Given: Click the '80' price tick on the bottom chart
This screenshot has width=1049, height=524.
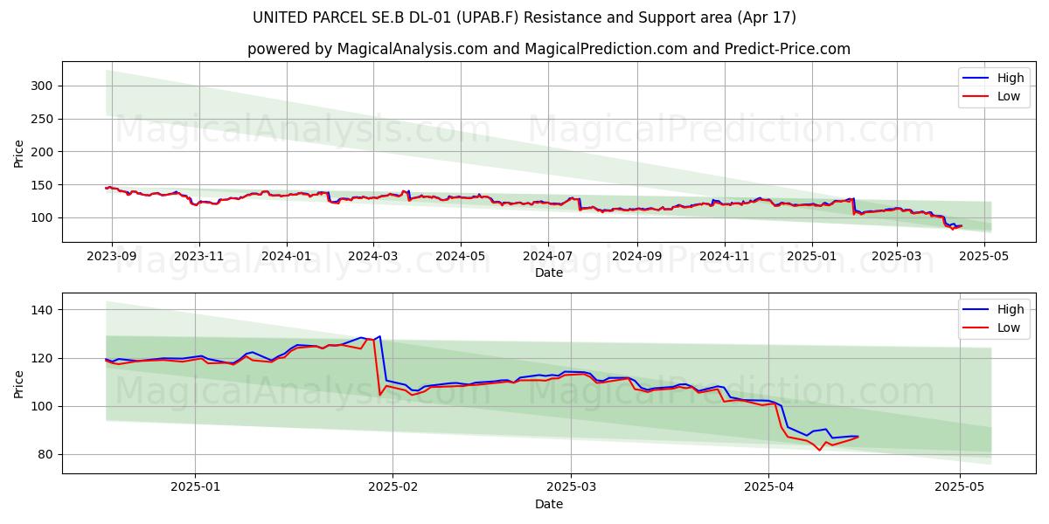Looking at the screenshot, I should coord(48,455).
